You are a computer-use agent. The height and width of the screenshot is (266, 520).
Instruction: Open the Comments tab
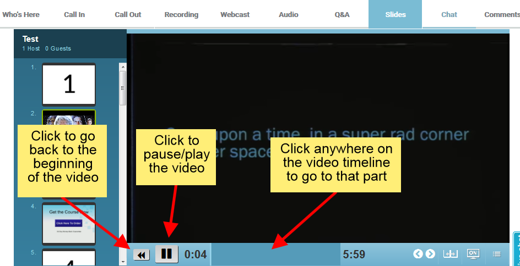point(501,14)
